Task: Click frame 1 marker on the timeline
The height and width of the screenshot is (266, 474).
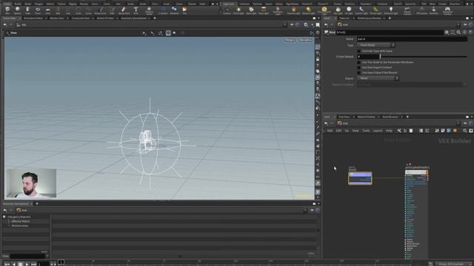Action: (x=61, y=262)
